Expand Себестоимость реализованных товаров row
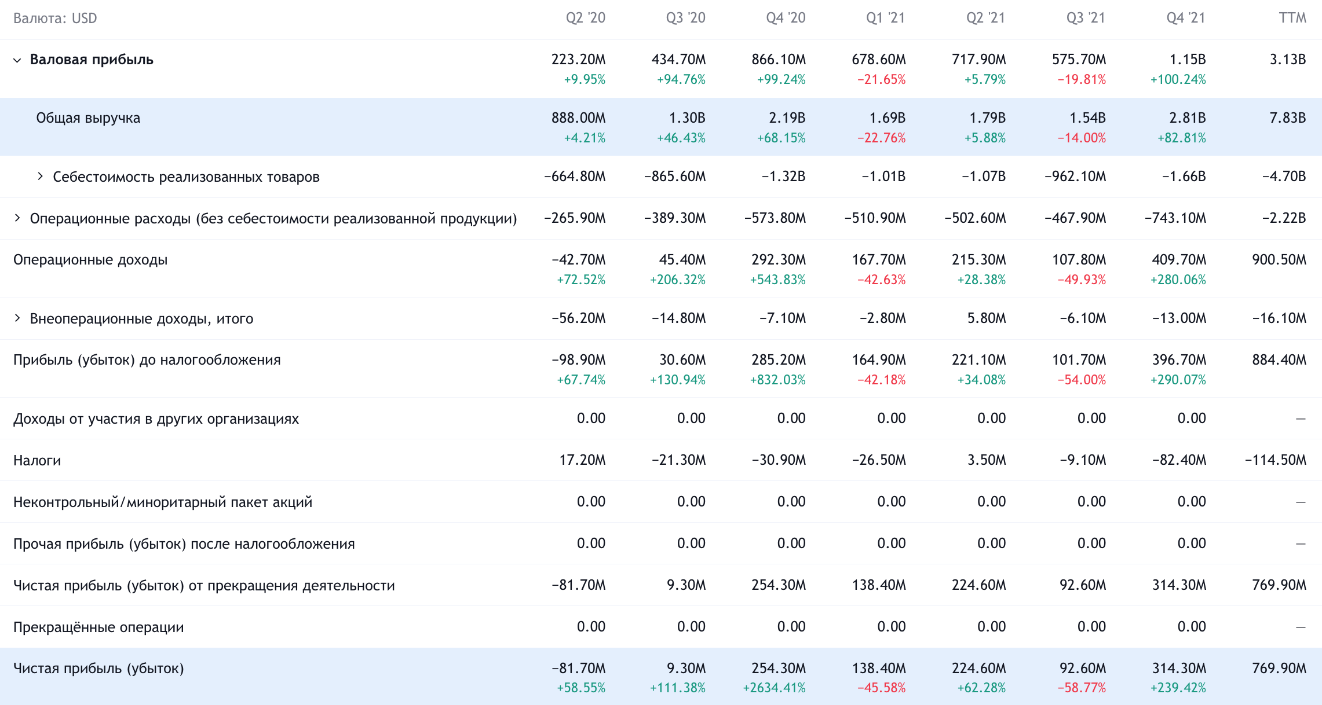This screenshot has width=1322, height=705. (40, 177)
